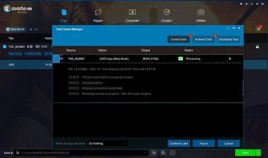Toggle THE_MUMMY source checkbox in main window
Viewport: 268px width, 158px height.
click(x=5, y=47)
